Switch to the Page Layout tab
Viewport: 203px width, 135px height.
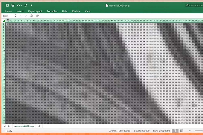click(35, 11)
